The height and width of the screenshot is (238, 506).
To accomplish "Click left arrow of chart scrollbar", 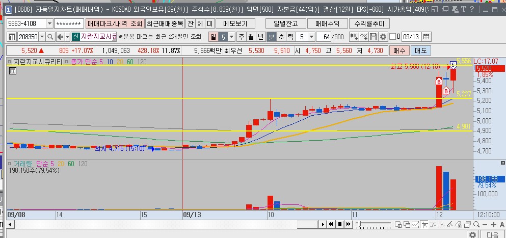I will tap(9, 224).
